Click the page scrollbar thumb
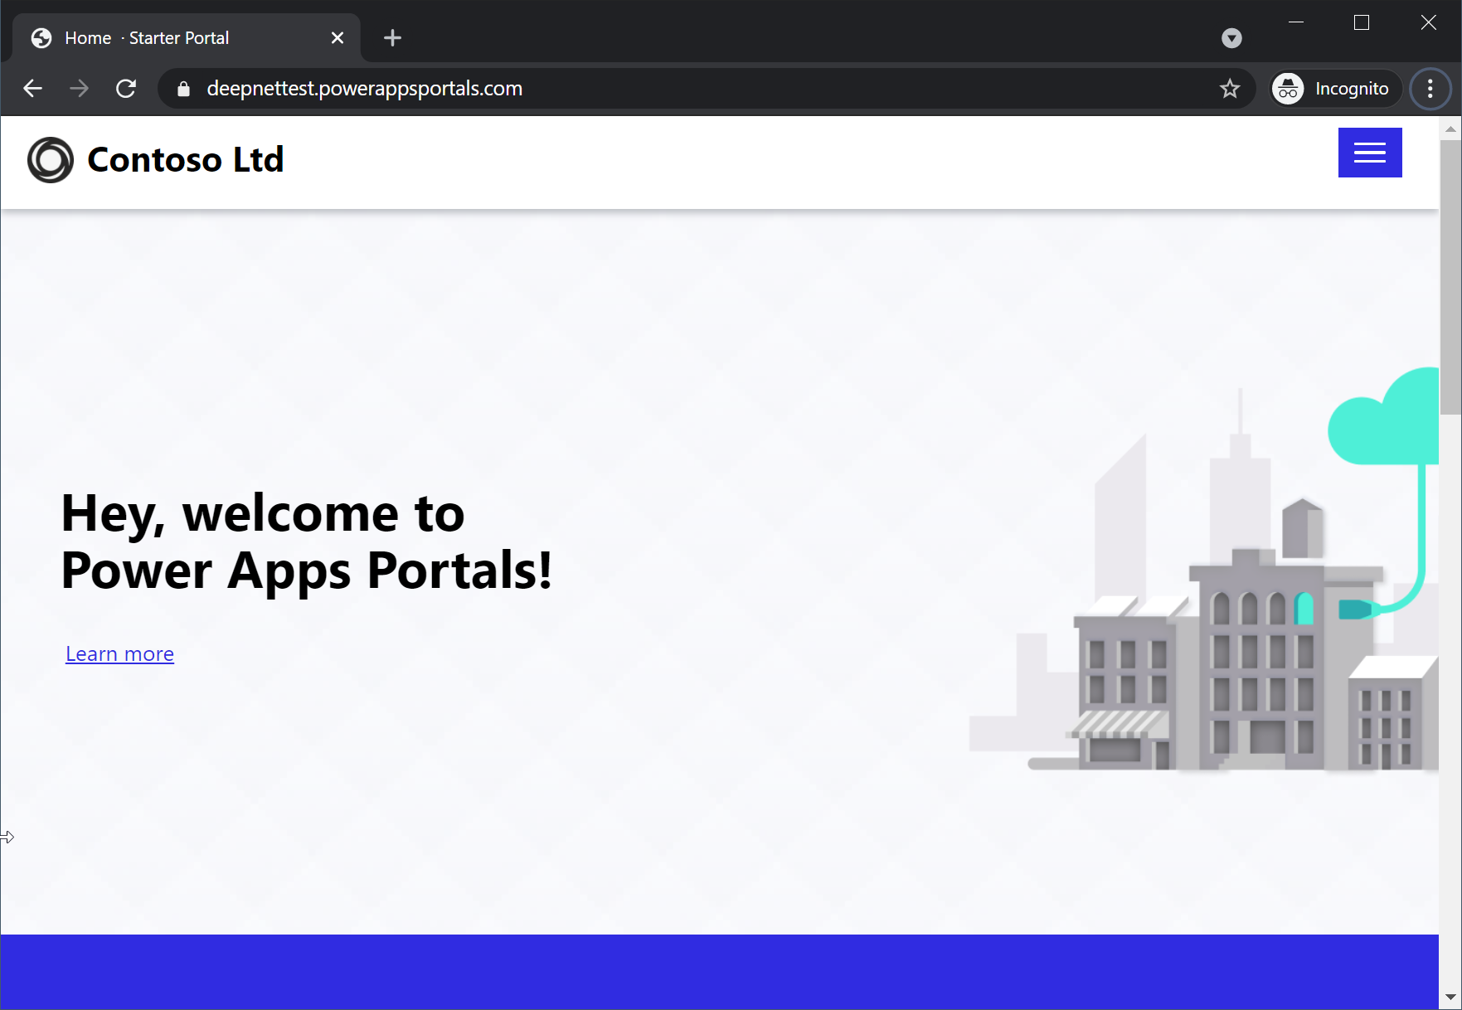This screenshot has width=1462, height=1010. (x=1450, y=277)
